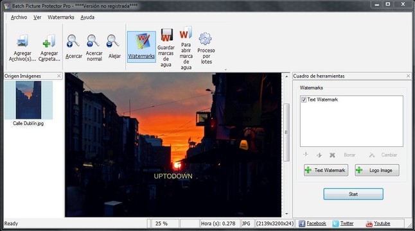This screenshot has height=231, width=415.
Task: Close the Origen Imágenes panel
Action: [x=58, y=76]
